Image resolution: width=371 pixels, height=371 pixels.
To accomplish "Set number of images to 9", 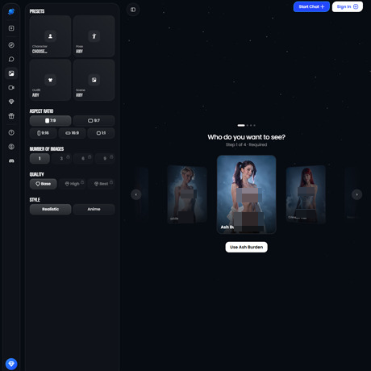I will point(105,159).
